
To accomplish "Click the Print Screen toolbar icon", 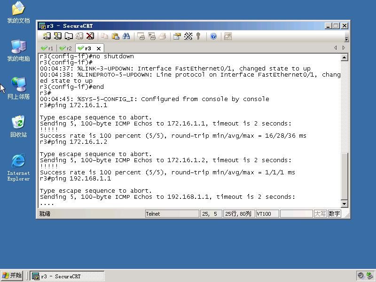I will coord(141,36).
